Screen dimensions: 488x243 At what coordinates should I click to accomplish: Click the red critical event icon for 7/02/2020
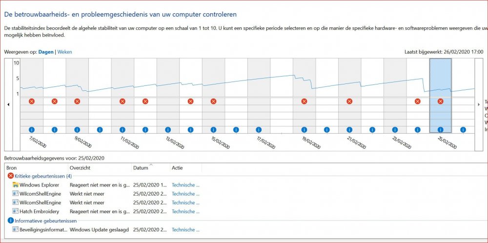pos(32,101)
